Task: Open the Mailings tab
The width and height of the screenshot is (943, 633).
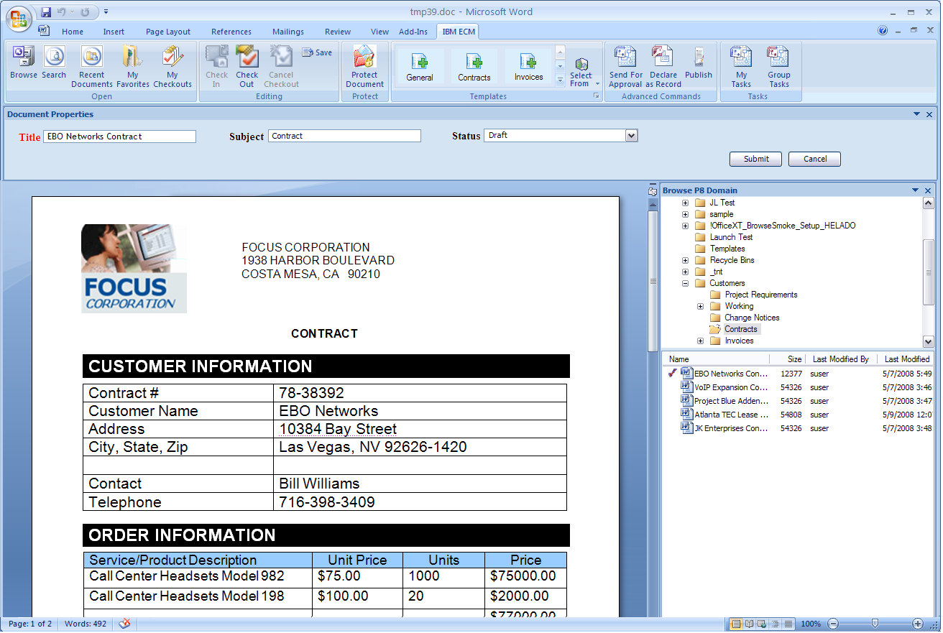Action: click(x=288, y=32)
